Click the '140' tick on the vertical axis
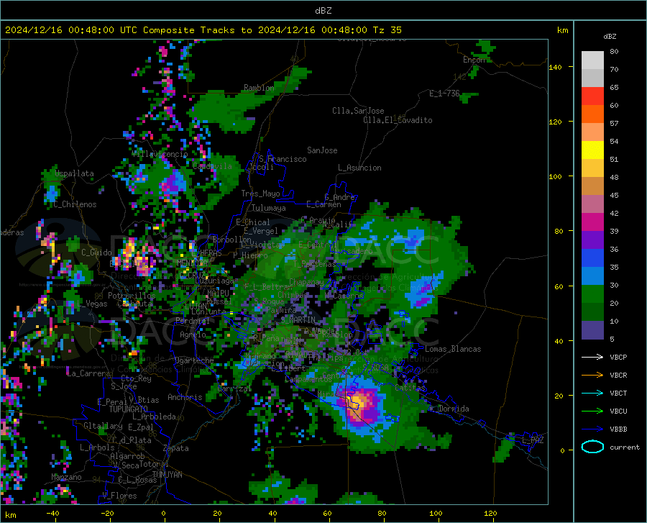 [556, 67]
